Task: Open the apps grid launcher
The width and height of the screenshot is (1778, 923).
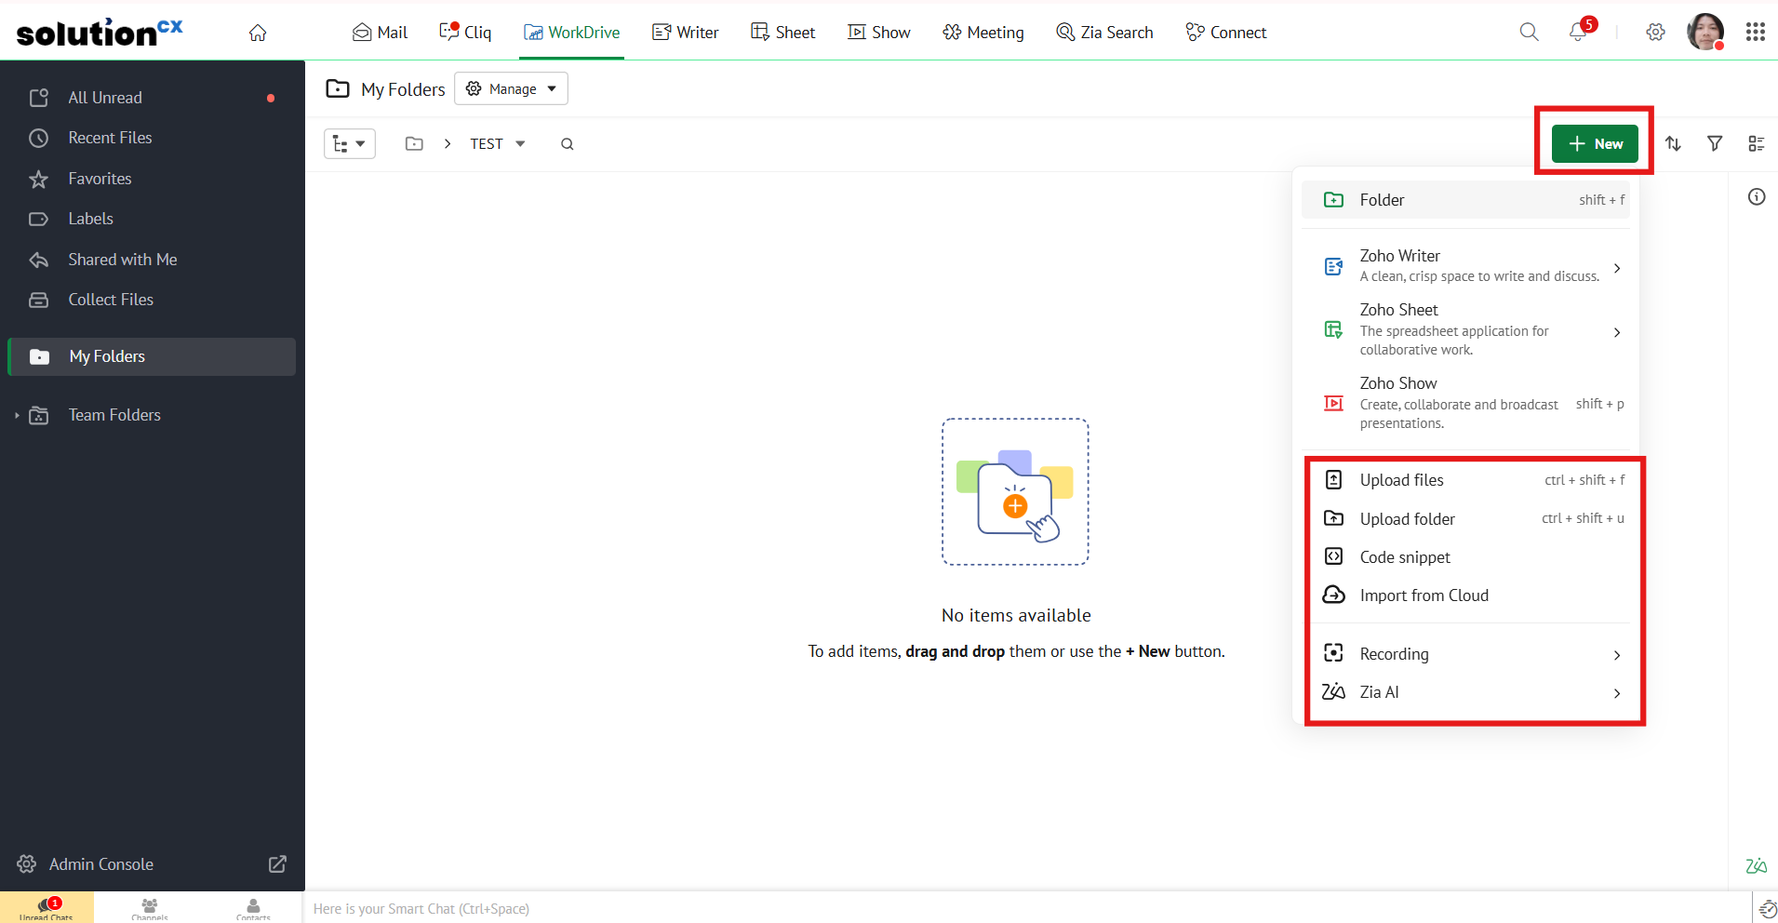Action: click(1756, 33)
